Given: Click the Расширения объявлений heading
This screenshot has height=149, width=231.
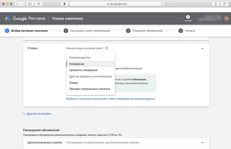Looking at the screenshot, I should pos(41,130).
